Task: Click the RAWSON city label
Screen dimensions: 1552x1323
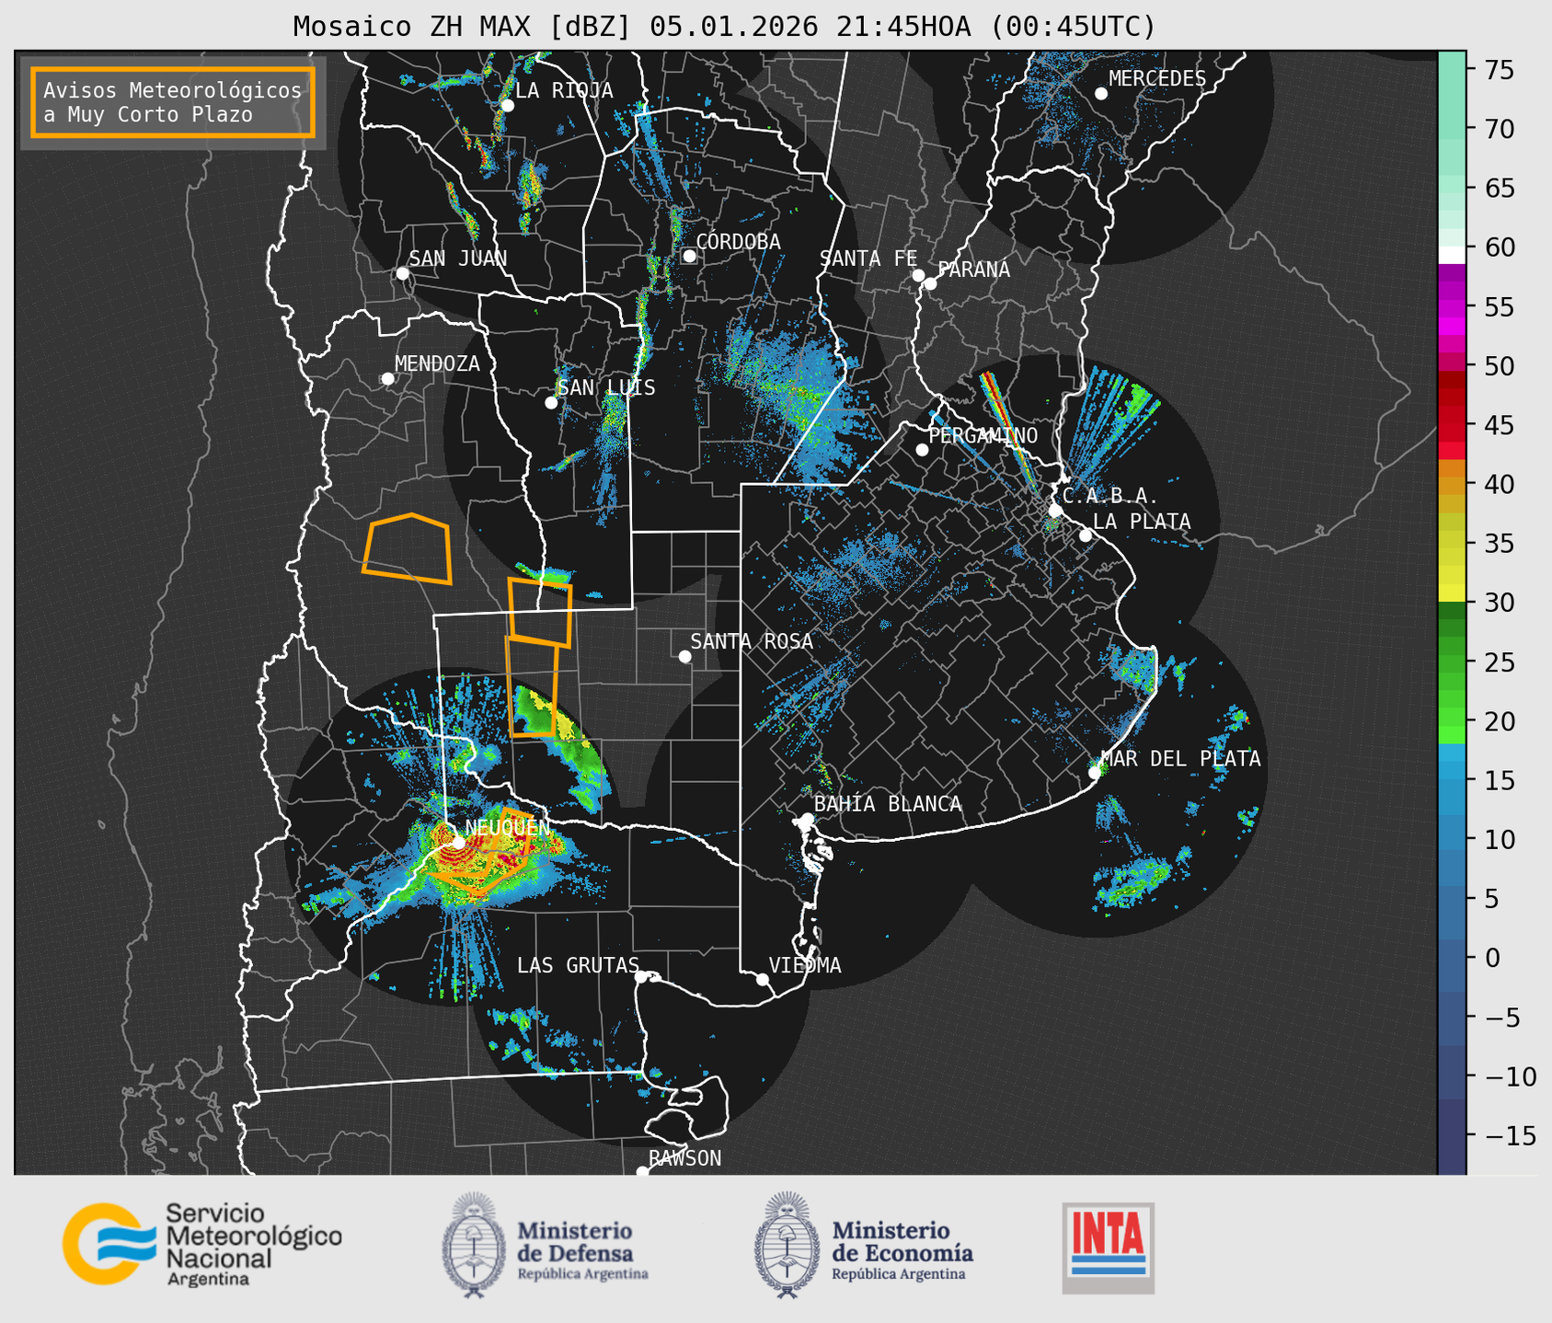Action: click(x=684, y=1158)
